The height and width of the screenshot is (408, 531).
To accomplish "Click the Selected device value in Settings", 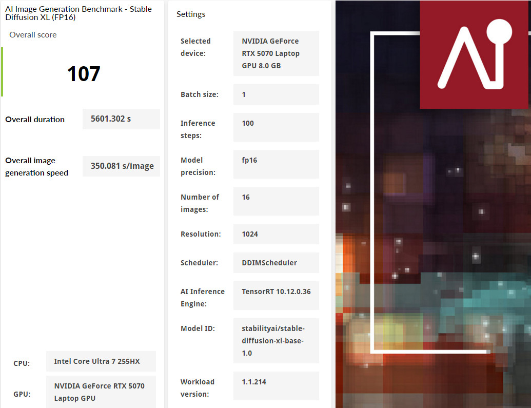I will [x=276, y=53].
